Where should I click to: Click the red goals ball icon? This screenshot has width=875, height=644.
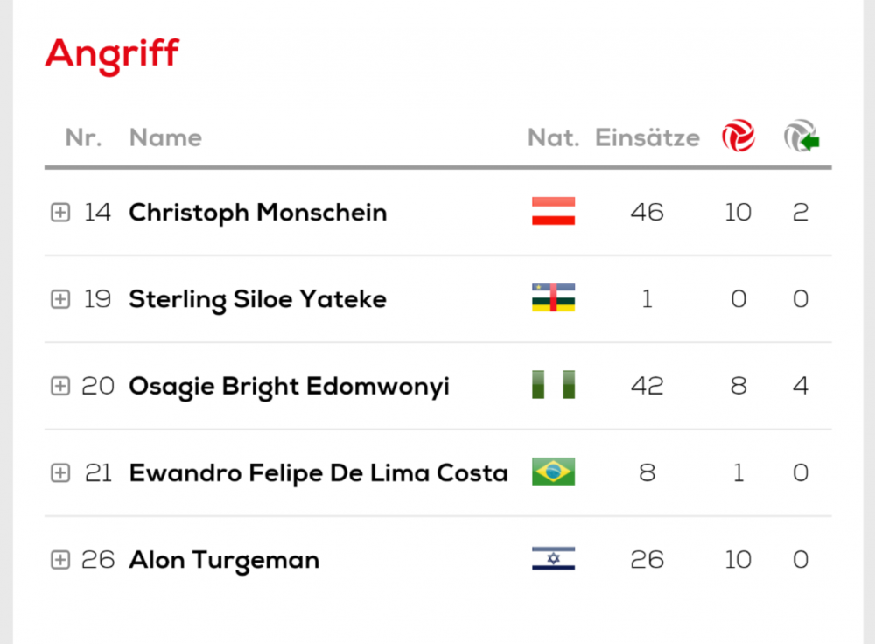pos(738,136)
